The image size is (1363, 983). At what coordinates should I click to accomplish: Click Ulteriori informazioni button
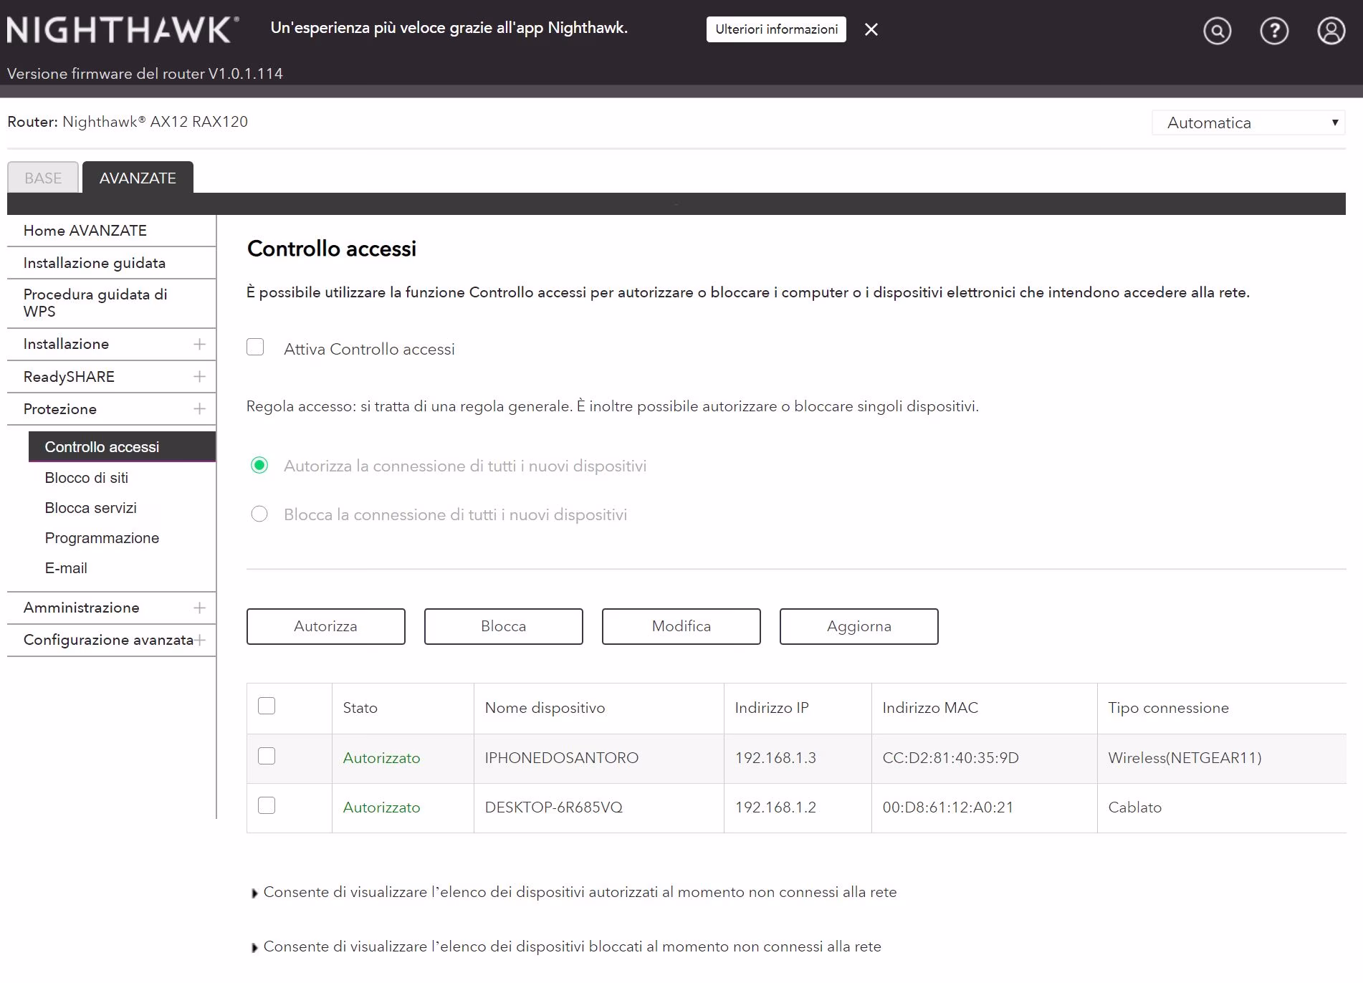click(x=776, y=29)
